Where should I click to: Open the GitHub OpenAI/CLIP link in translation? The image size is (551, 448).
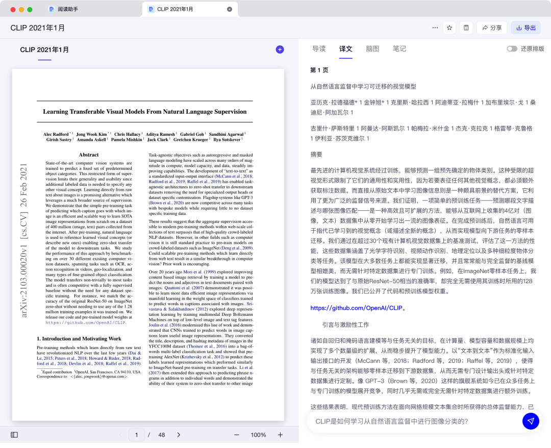(356, 308)
